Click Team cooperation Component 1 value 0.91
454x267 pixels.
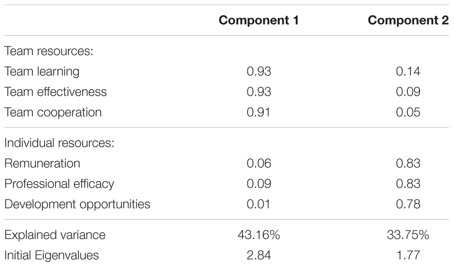coord(259,112)
